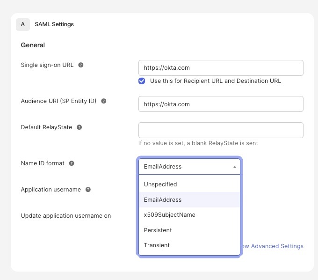Click the empty Default RelayState field
318x280 pixels.
click(221, 130)
